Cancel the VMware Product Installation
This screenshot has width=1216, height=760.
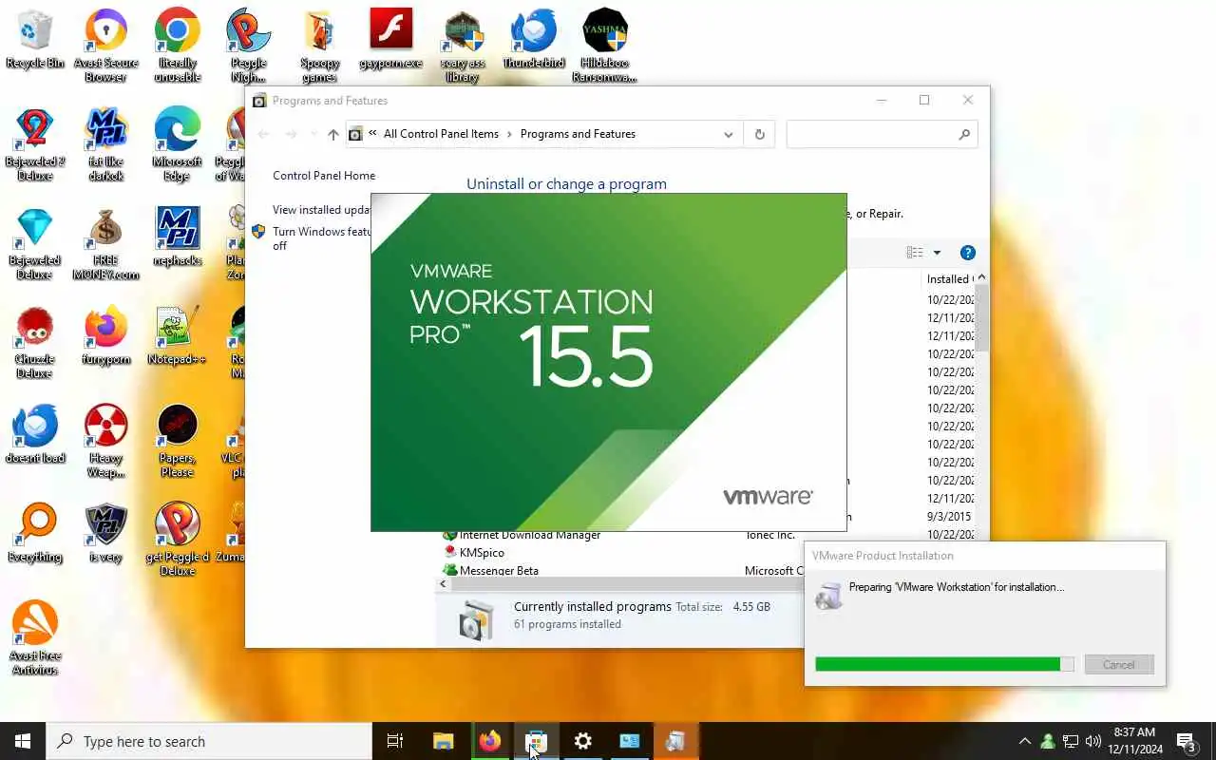click(1118, 665)
